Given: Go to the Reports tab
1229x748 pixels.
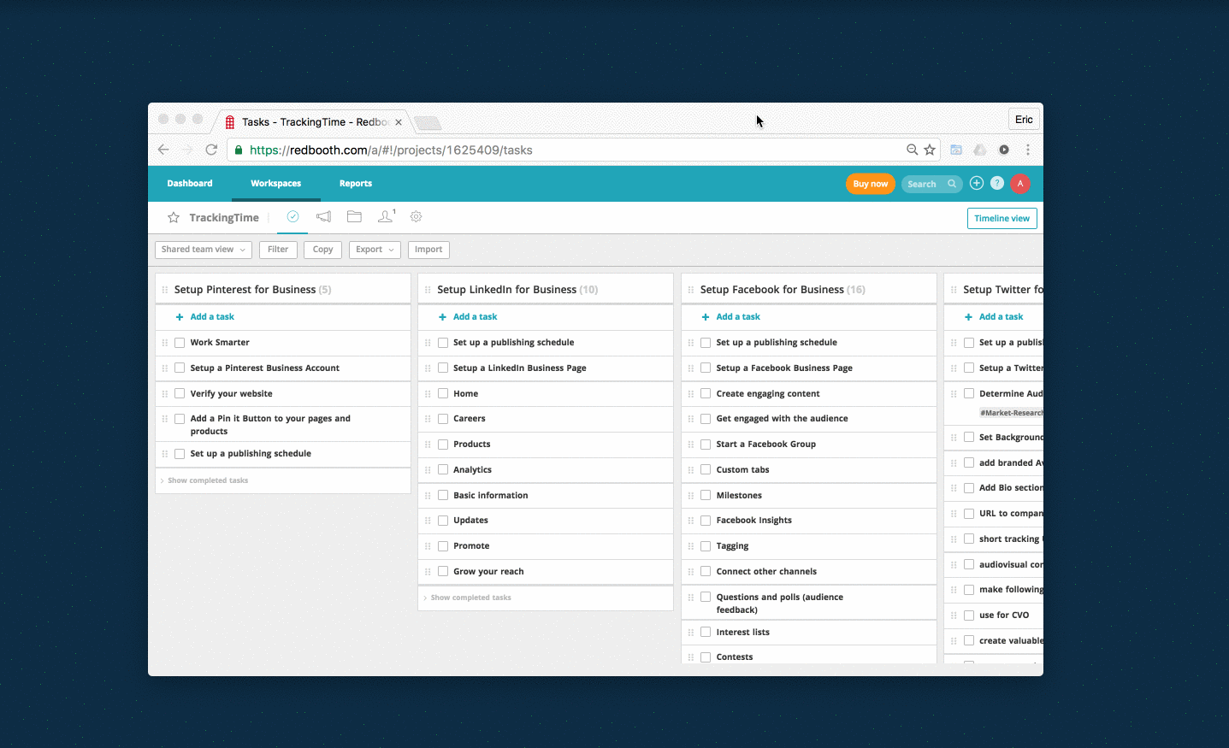Looking at the screenshot, I should pyautogui.click(x=356, y=184).
